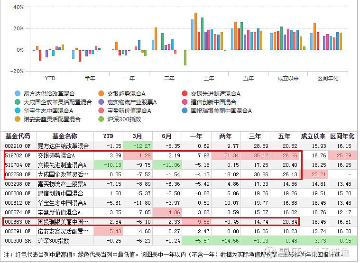Sort by the 两年 column header
This screenshot has height=263, width=360.
point(225,136)
